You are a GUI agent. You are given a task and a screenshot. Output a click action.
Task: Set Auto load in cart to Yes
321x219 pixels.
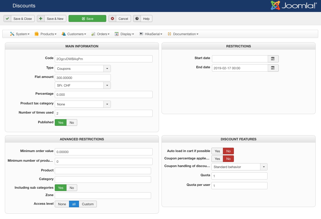217,151
